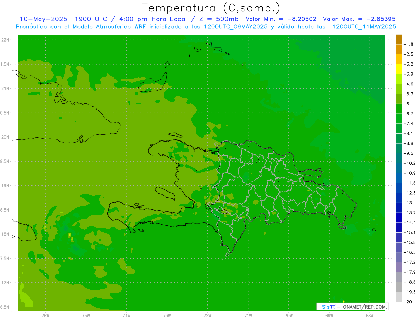Screen dimensions: 415x320
Task: Click the olive-green swatch between -5.3 and -6
Action: 399,99
